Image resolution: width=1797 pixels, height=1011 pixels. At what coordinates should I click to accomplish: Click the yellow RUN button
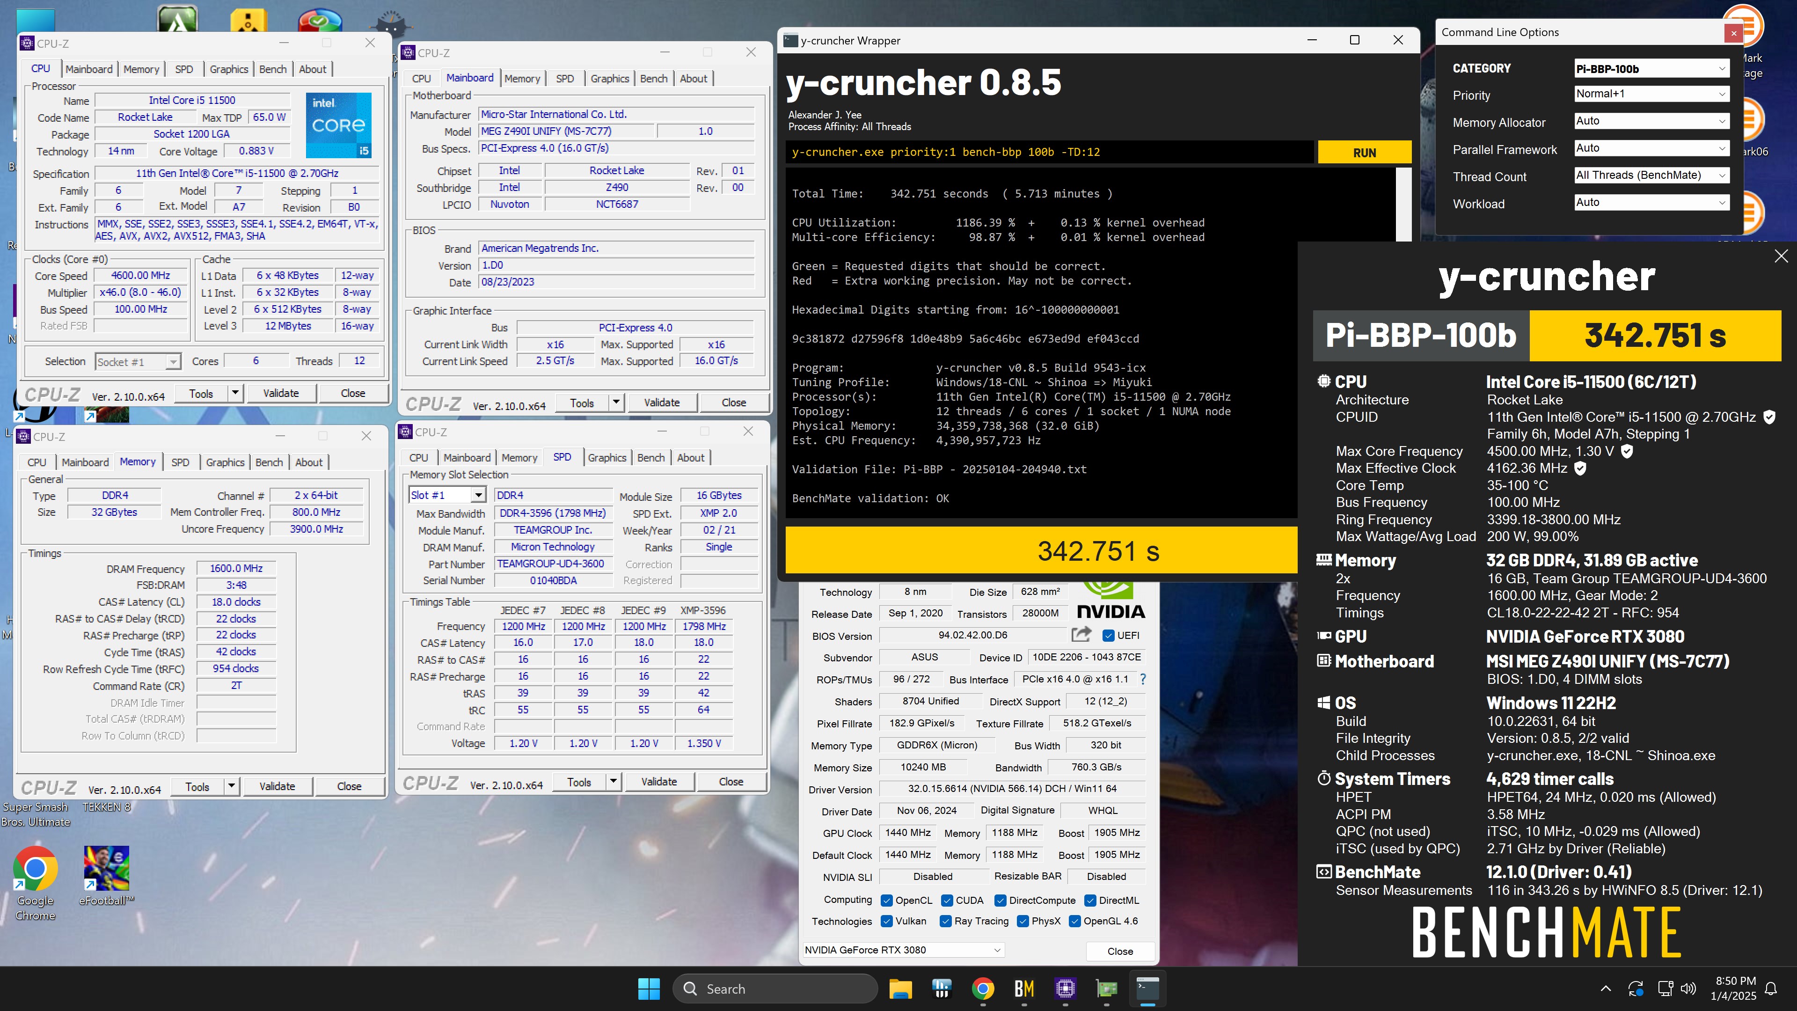click(1364, 152)
